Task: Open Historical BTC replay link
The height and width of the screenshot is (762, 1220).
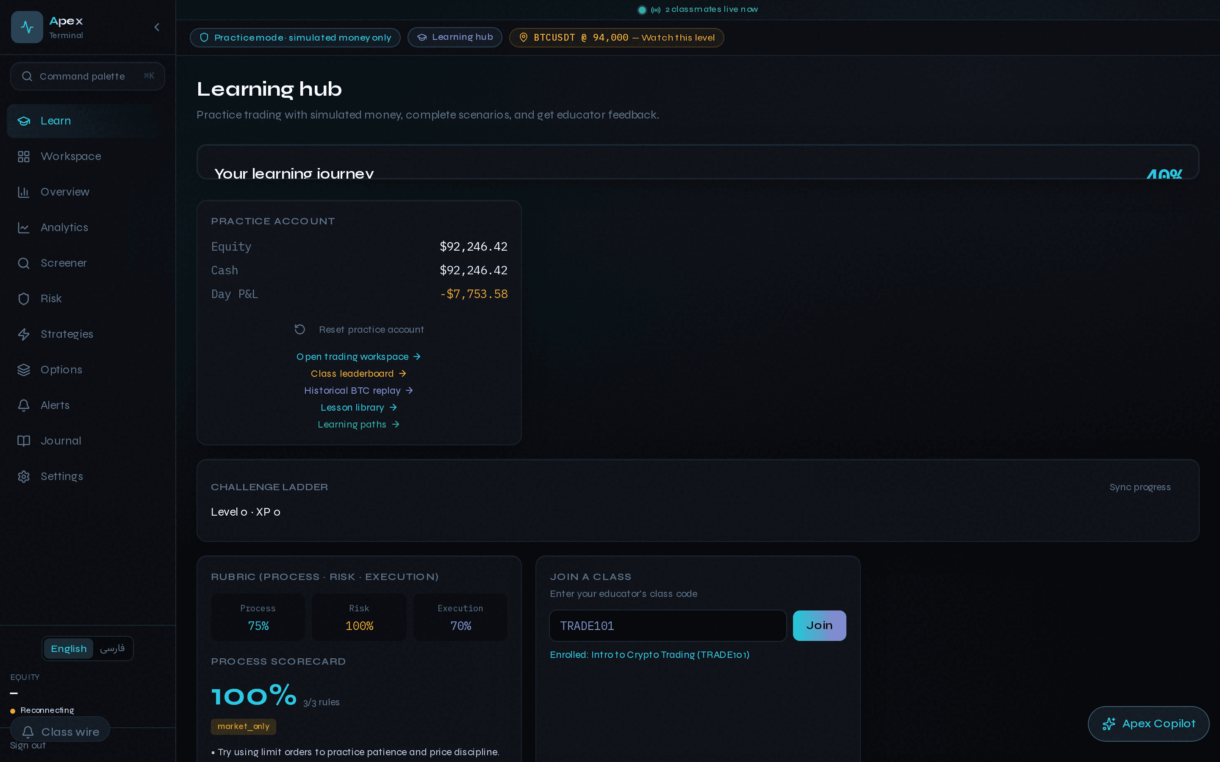Action: pyautogui.click(x=358, y=391)
